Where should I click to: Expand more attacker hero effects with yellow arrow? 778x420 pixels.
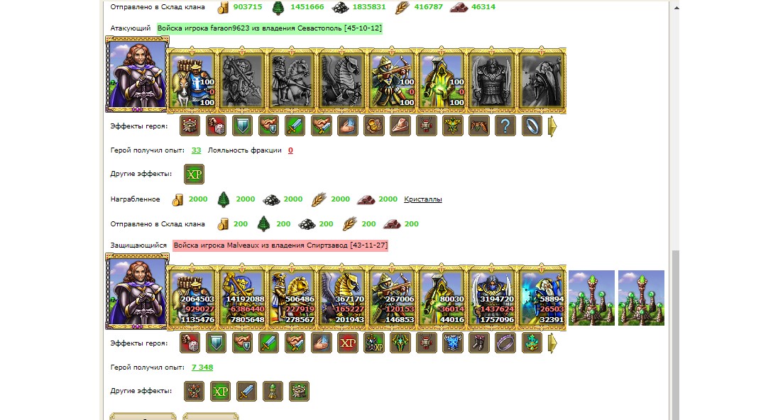(552, 126)
